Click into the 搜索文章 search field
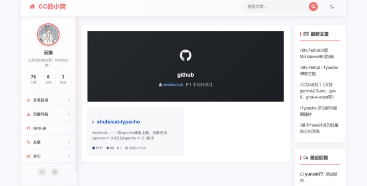The height and width of the screenshot is (186, 367). pyautogui.click(x=275, y=7)
